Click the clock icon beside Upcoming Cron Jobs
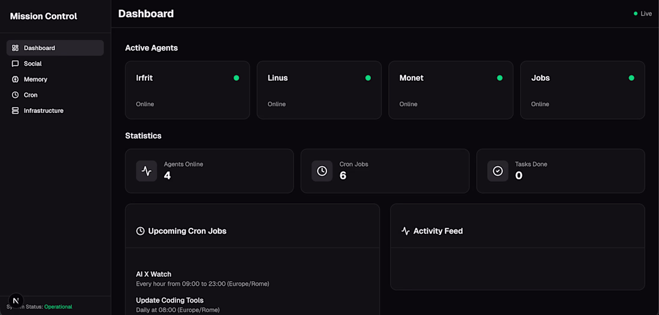This screenshot has width=659, height=315. [140, 231]
